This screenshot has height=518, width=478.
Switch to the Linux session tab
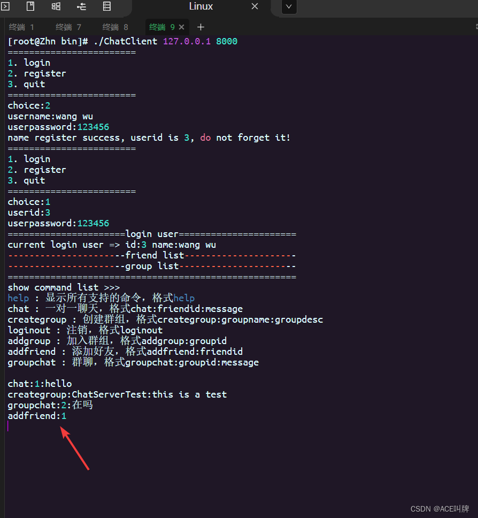click(x=201, y=6)
